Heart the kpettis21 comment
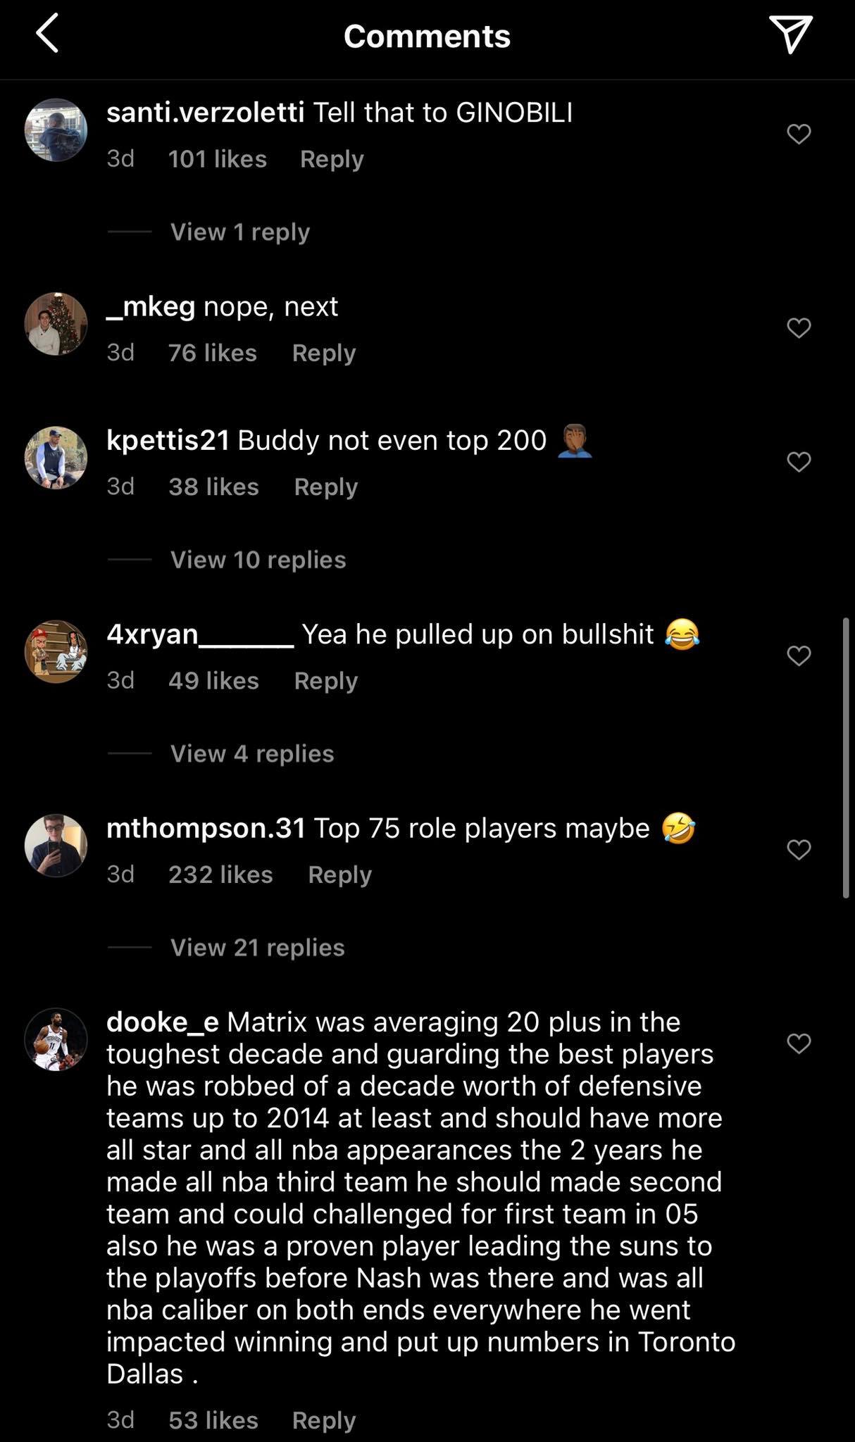The height and width of the screenshot is (1442, 855). [799, 461]
